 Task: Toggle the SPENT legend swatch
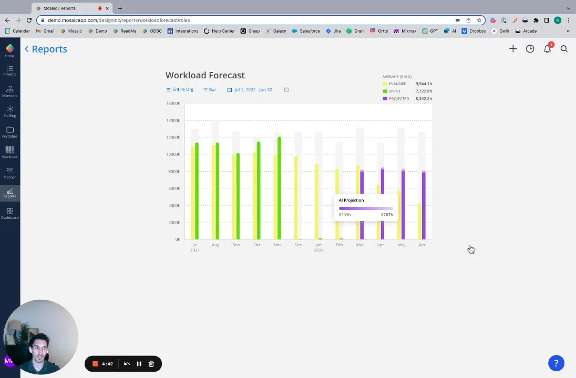(x=385, y=91)
